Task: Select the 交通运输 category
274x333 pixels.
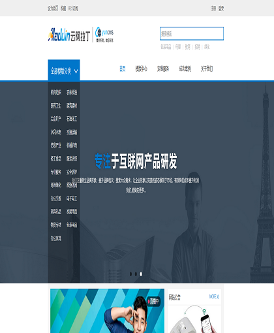Action: [x=72, y=132]
